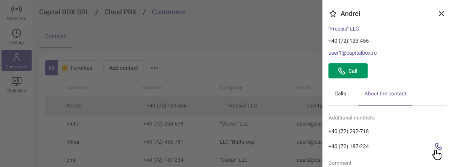Go to Cloud PBX breadcrumb
Viewport: 452px width, 167px height.
coord(120,12)
